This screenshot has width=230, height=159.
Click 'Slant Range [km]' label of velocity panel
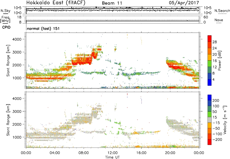coord(8,120)
